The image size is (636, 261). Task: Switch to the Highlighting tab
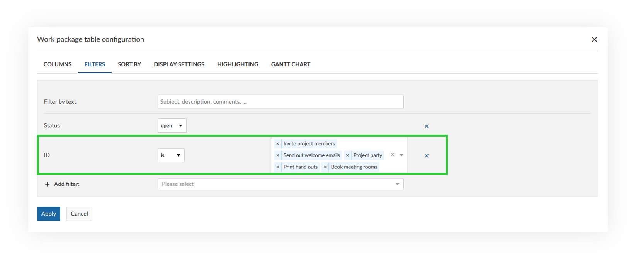238,64
